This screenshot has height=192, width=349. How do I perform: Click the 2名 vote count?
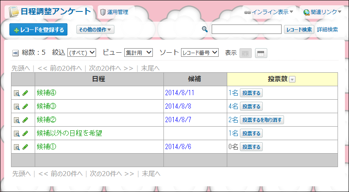(233, 120)
